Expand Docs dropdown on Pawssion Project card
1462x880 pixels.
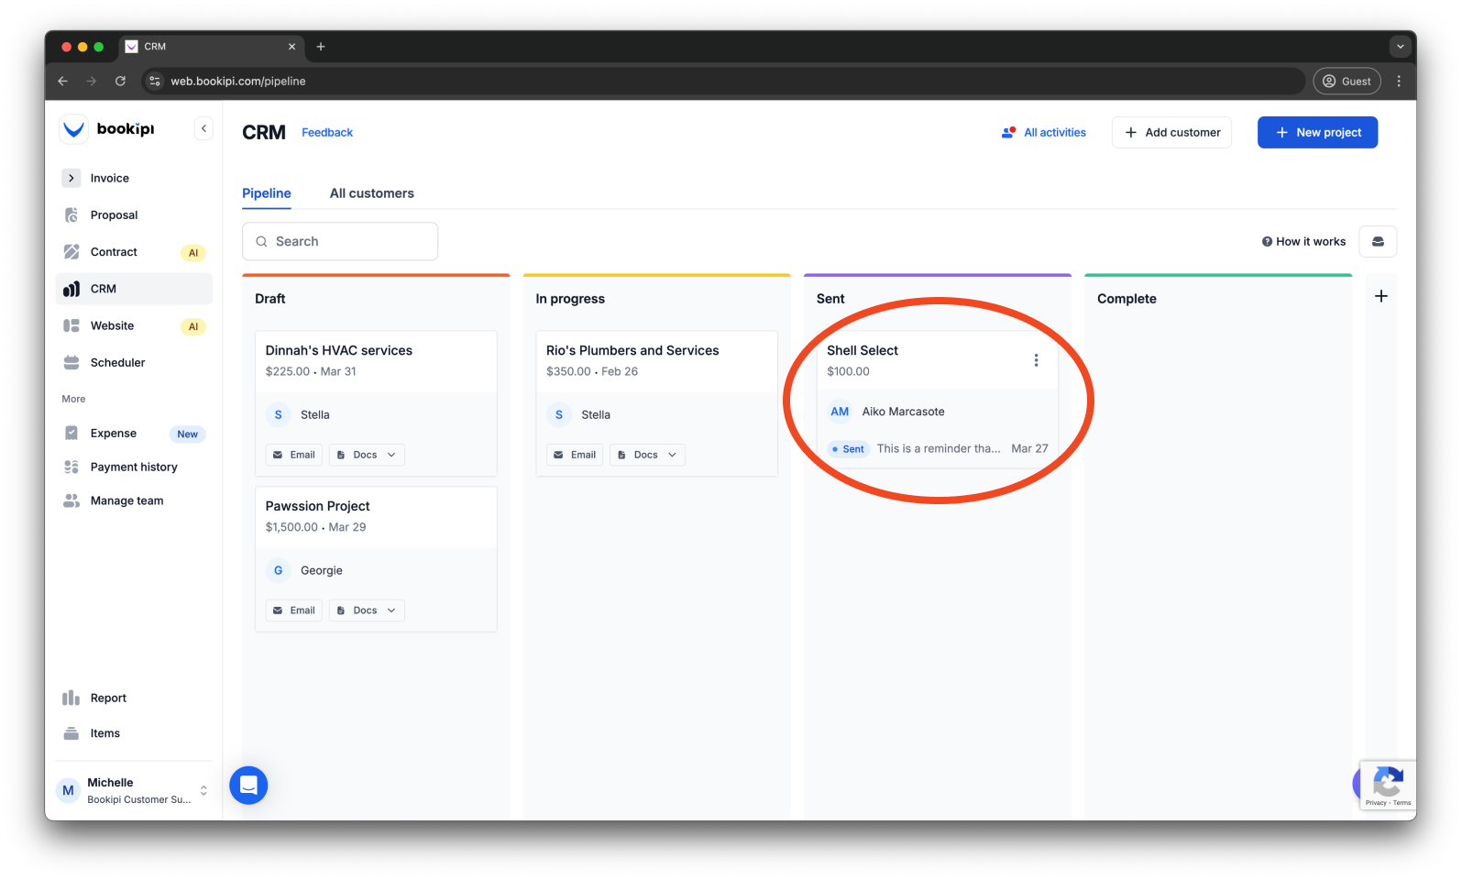coord(367,610)
